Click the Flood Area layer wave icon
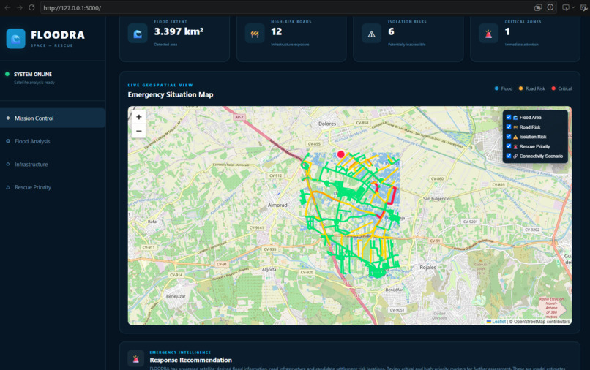Image resolution: width=590 pixels, height=370 pixels. (x=515, y=118)
